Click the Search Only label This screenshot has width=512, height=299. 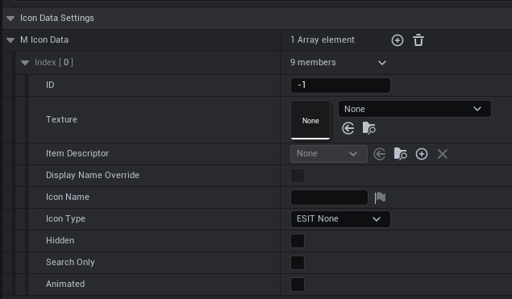[x=70, y=262]
